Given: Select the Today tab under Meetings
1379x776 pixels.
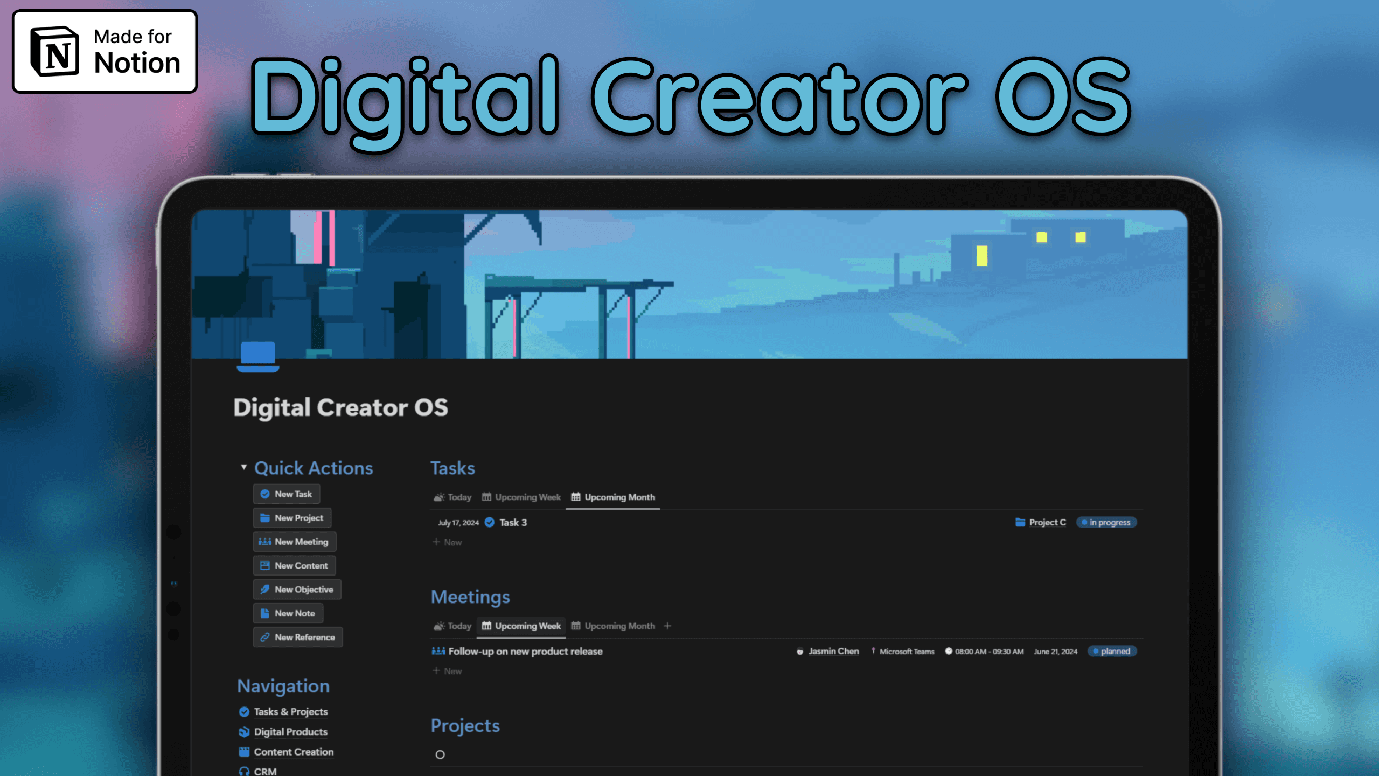Looking at the screenshot, I should point(452,626).
